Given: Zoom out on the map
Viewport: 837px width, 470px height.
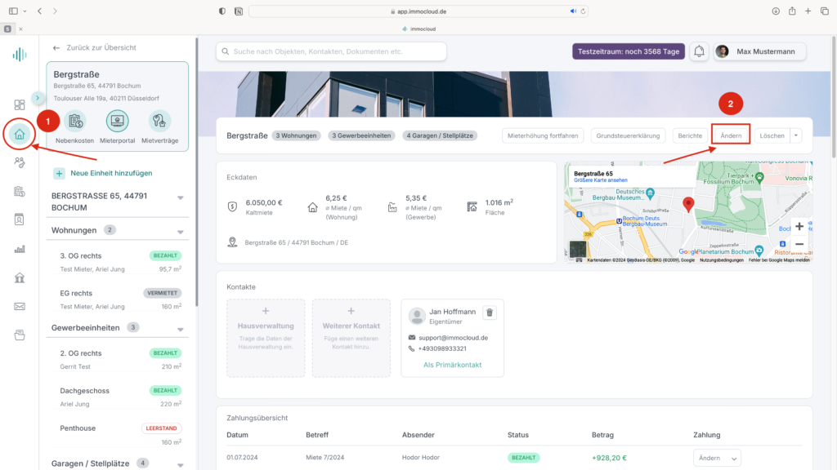Looking at the screenshot, I should click(x=799, y=244).
